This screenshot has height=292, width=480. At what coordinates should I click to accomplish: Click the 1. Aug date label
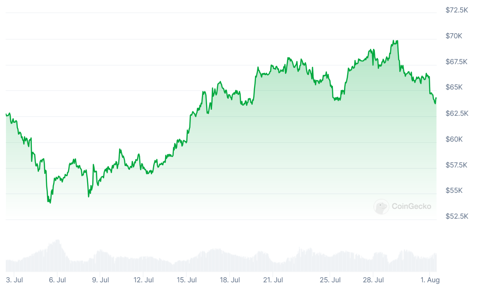pyautogui.click(x=430, y=280)
